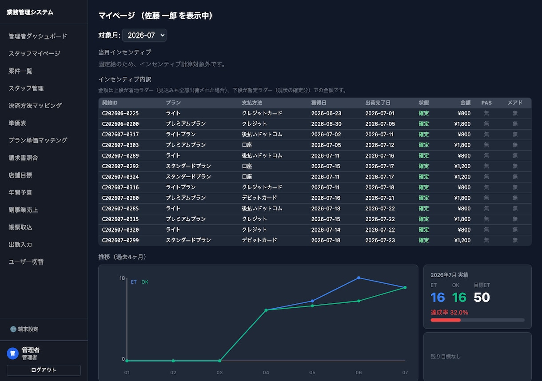The height and width of the screenshot is (381, 542).
Task: Click contract ID C202606-0200
Action: 120,124
